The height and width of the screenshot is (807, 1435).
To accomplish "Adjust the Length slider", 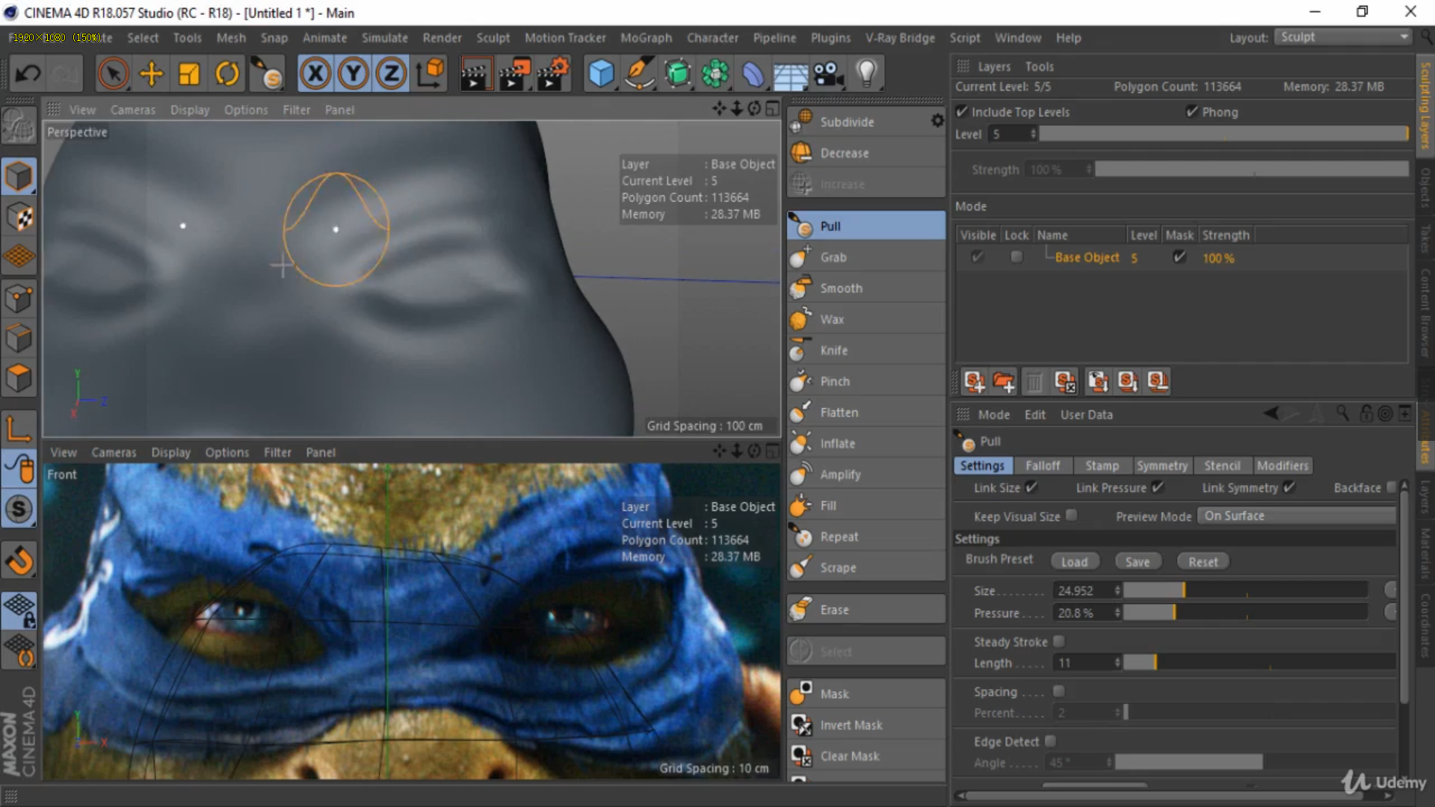I will [1259, 663].
